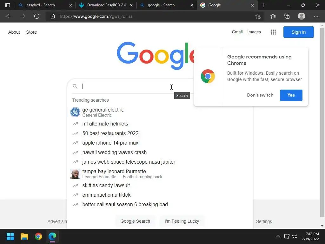Open a new browser tab
This screenshot has width=325, height=244.
pyautogui.click(x=263, y=5)
